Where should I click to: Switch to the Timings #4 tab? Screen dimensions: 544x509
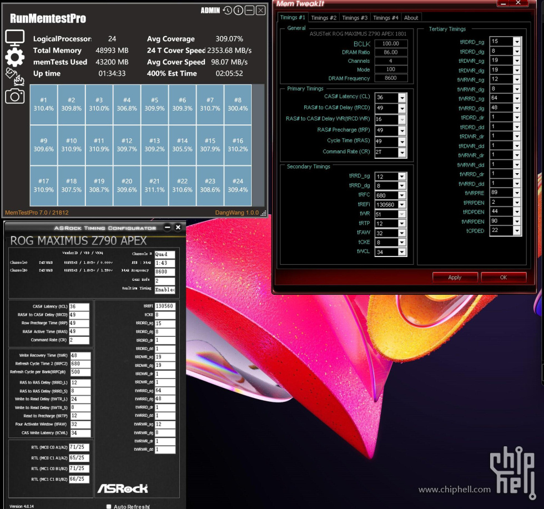tap(385, 18)
